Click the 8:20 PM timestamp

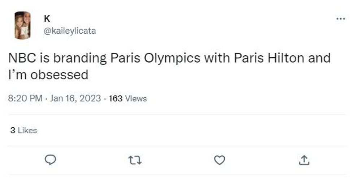coord(25,98)
